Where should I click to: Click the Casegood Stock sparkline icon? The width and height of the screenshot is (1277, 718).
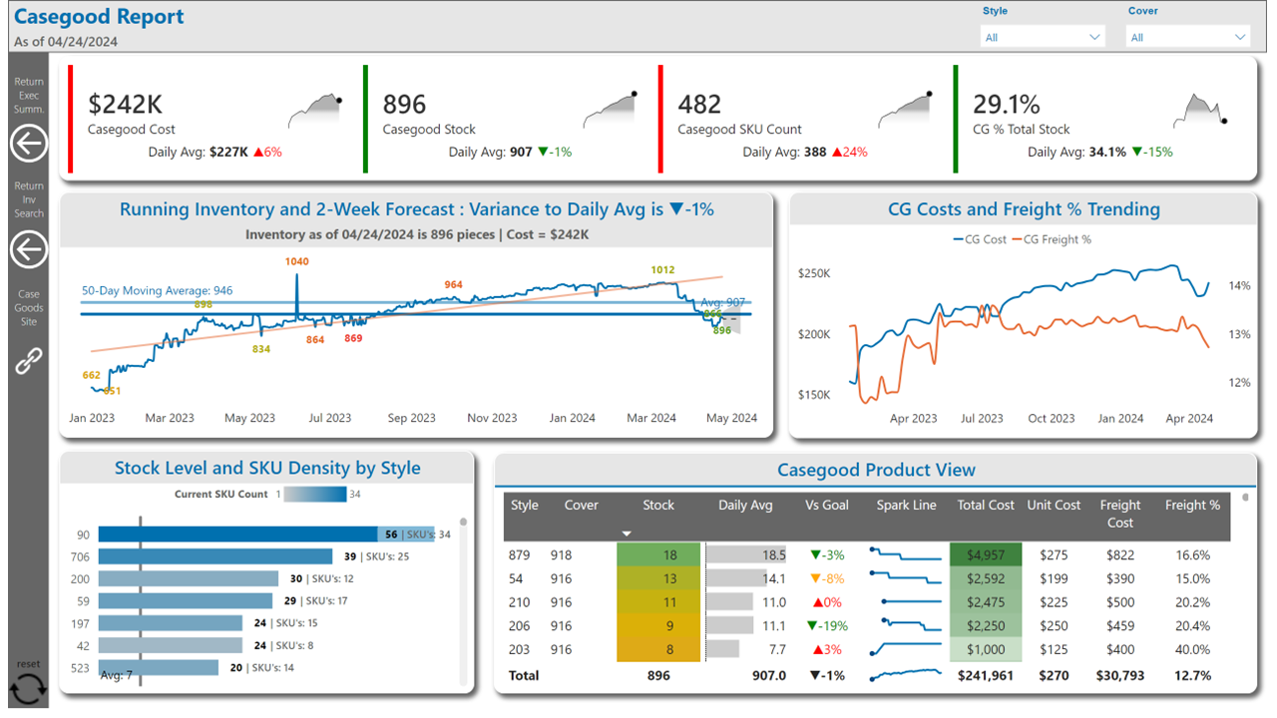tap(611, 109)
